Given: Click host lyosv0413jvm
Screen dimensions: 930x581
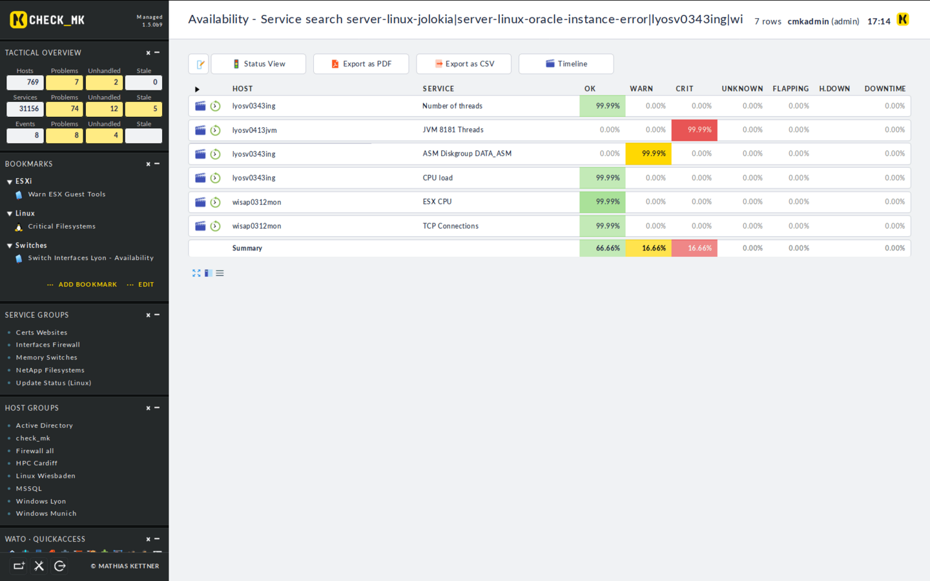Looking at the screenshot, I should (x=254, y=130).
